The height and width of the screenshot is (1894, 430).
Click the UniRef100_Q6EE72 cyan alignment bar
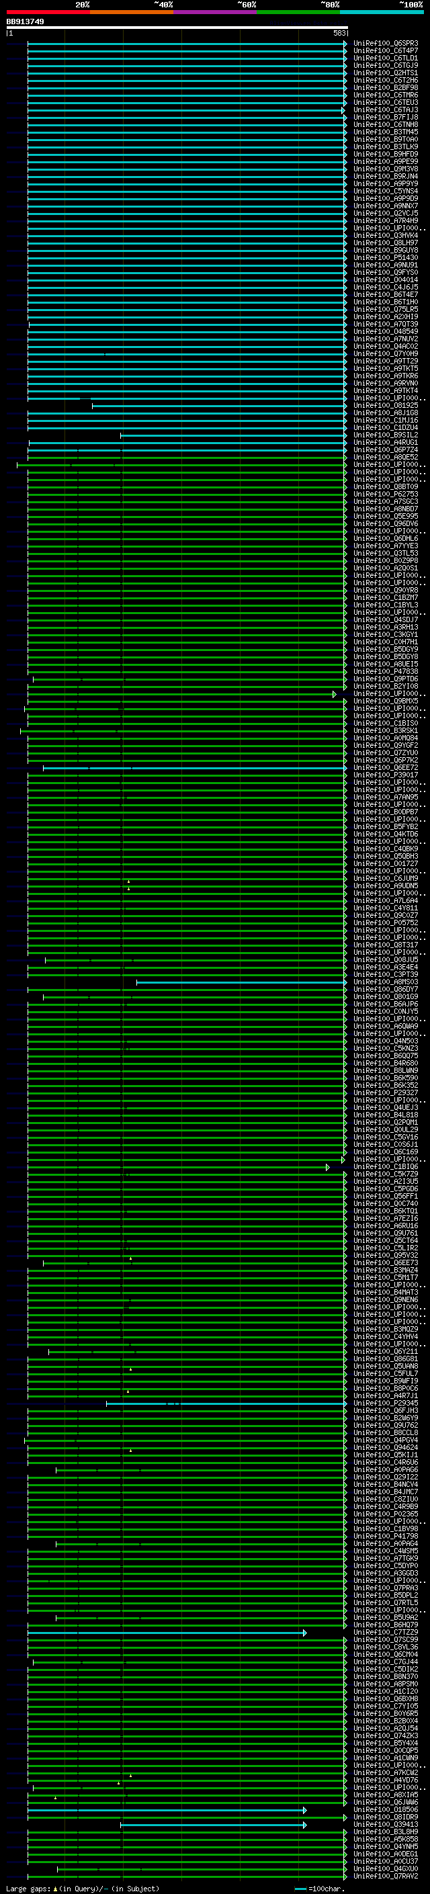coord(194,767)
